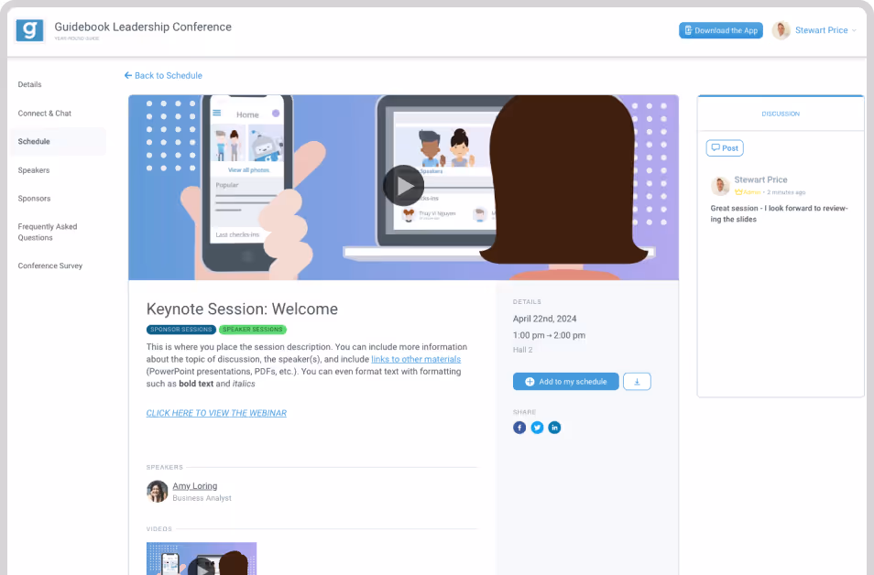Expand the Stewart Price account dropdown
The image size is (874, 575).
(854, 30)
